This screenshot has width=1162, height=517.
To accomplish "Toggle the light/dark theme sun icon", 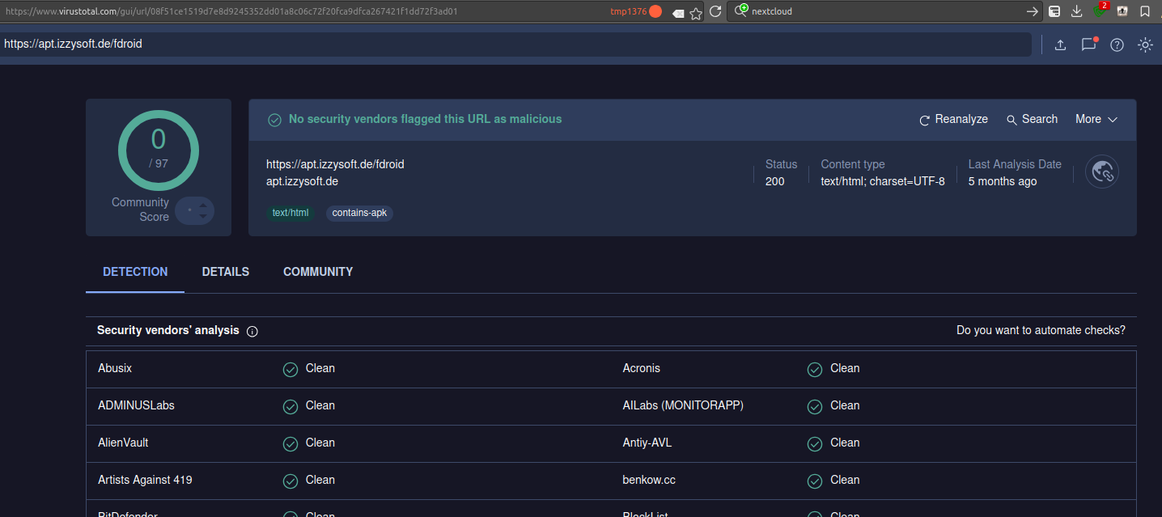I will [1145, 45].
